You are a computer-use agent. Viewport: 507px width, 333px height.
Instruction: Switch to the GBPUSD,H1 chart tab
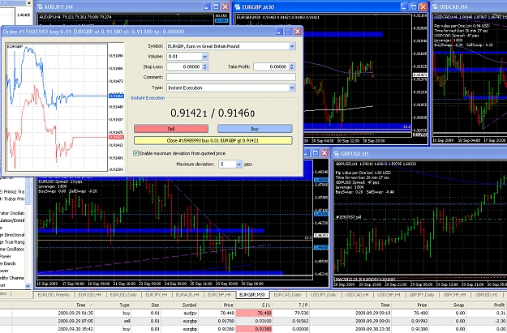(487, 295)
